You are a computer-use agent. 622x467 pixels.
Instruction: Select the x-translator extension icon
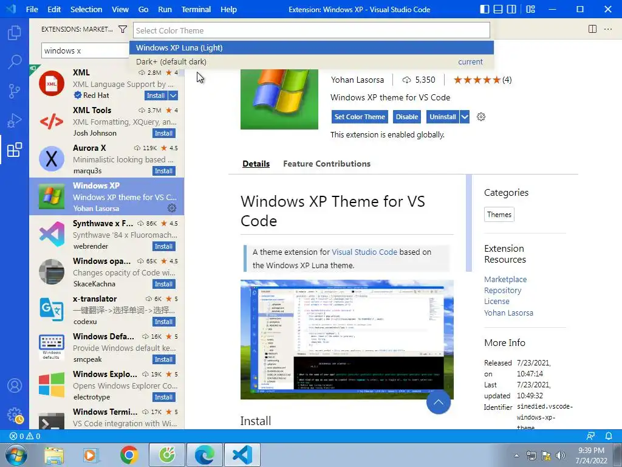click(52, 310)
